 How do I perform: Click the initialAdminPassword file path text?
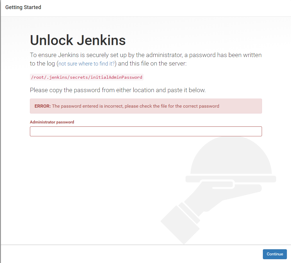(x=86, y=77)
